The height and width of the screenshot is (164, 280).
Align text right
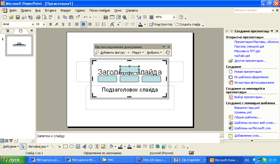click(90, 24)
